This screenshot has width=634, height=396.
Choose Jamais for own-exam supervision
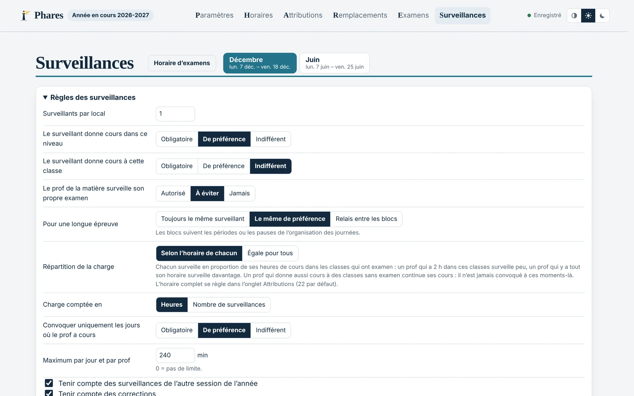tap(240, 193)
